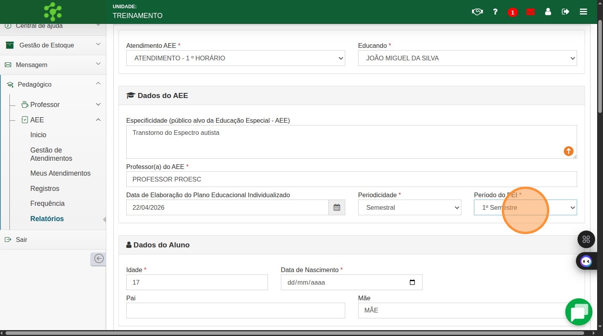Screen dimensions: 603x336
Task: Click the handshake icon in the header
Action: [x=477, y=12]
